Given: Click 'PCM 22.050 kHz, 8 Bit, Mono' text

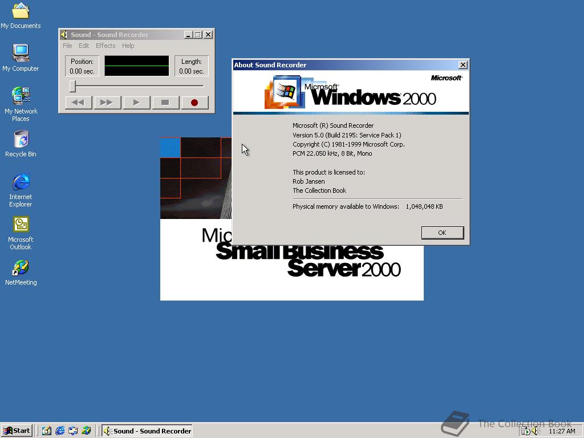Looking at the screenshot, I should click(332, 153).
